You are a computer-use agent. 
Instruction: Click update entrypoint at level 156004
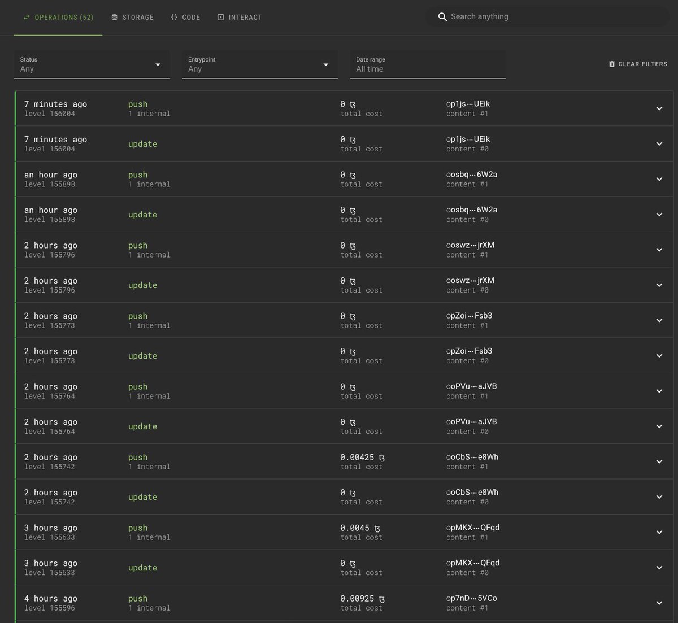[x=142, y=144]
